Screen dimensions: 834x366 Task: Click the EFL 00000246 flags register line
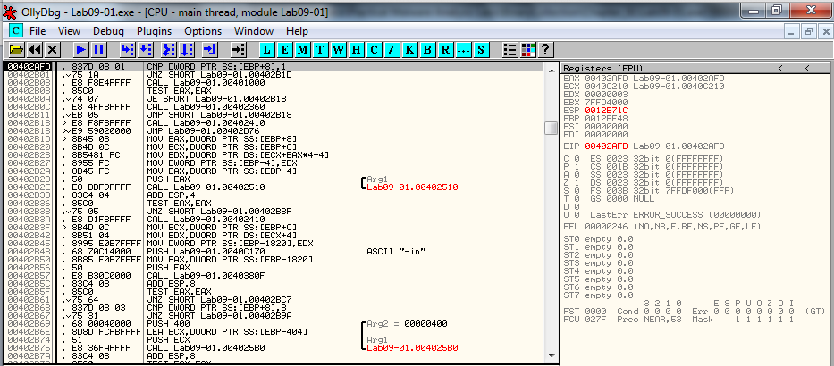[x=662, y=226]
